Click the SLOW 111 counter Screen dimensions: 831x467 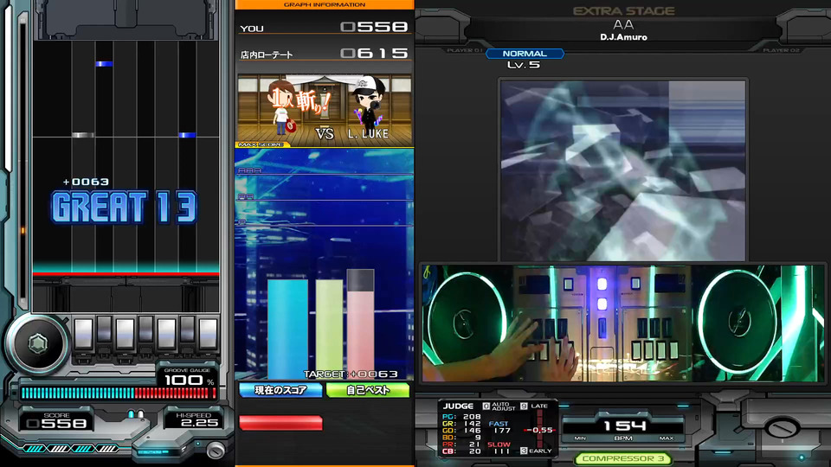(x=499, y=447)
